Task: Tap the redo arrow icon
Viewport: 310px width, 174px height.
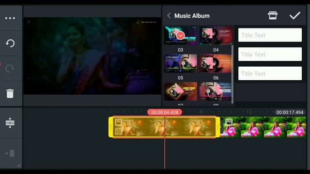Action: [x=10, y=69]
